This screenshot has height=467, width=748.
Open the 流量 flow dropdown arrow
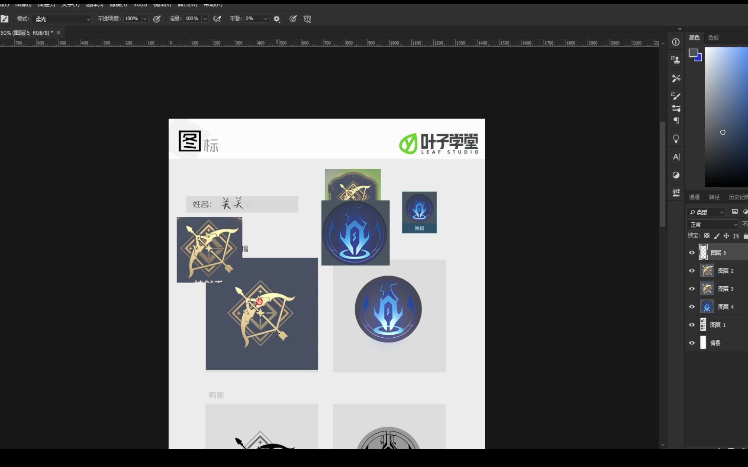click(205, 19)
